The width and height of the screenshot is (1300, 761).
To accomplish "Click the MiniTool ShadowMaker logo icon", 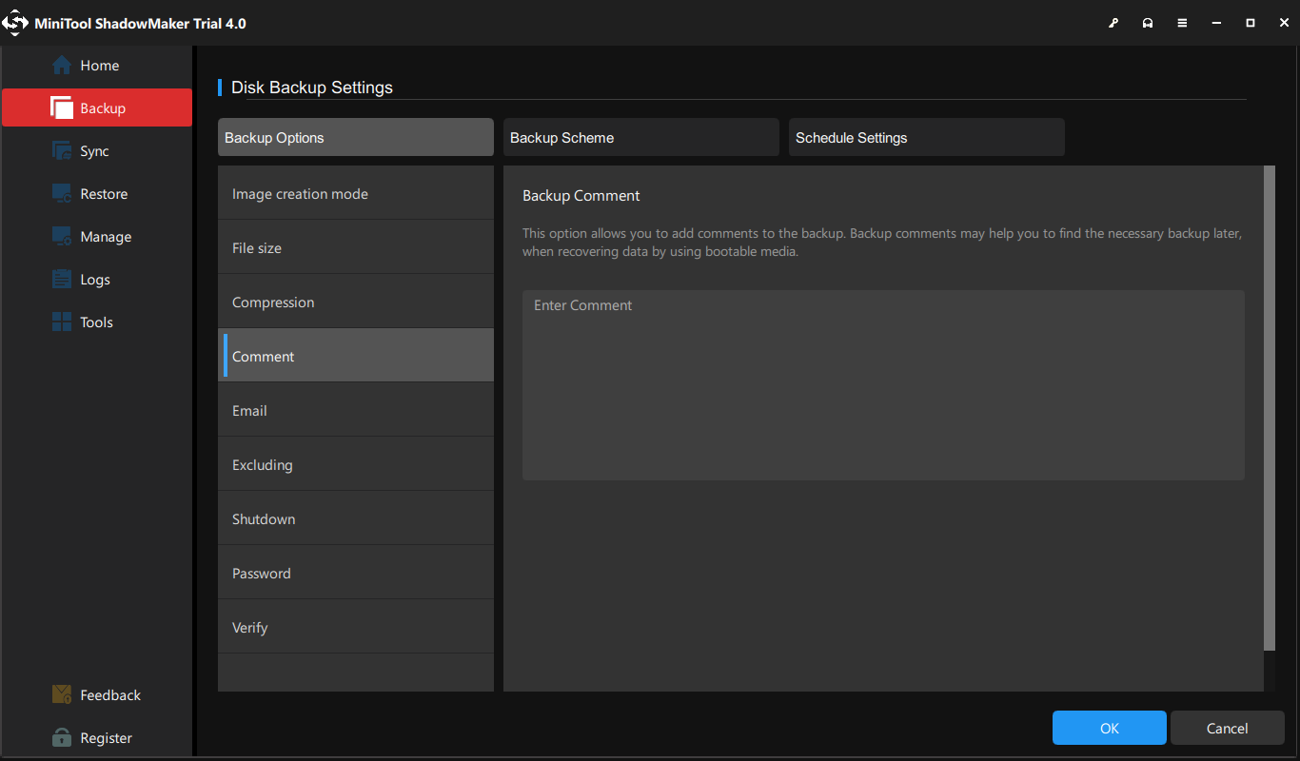I will [x=16, y=23].
